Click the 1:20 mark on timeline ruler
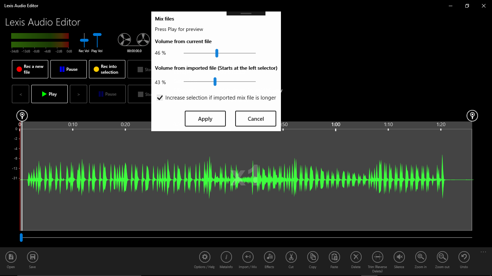Viewport: 492px width, 276px height. click(x=441, y=124)
